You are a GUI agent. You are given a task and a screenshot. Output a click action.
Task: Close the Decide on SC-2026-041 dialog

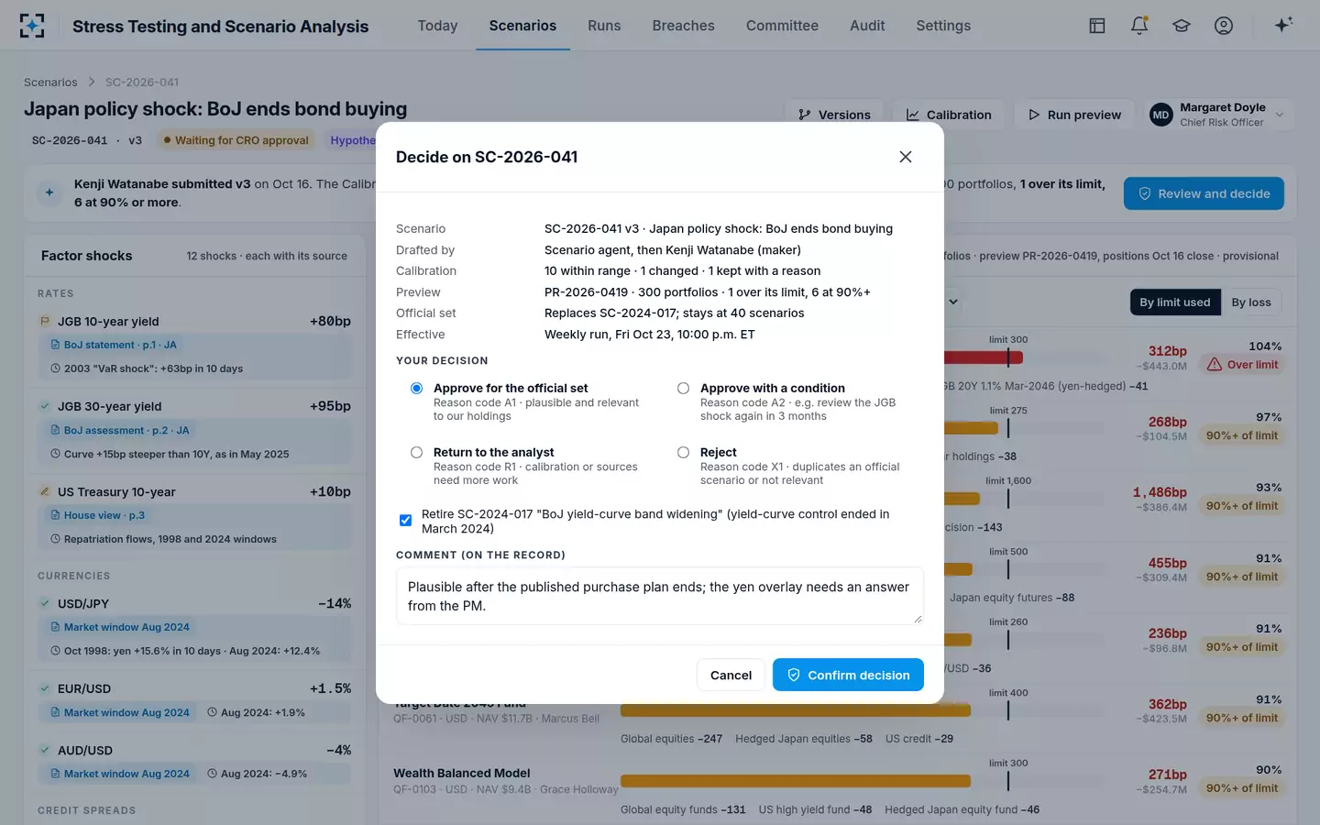[906, 157]
